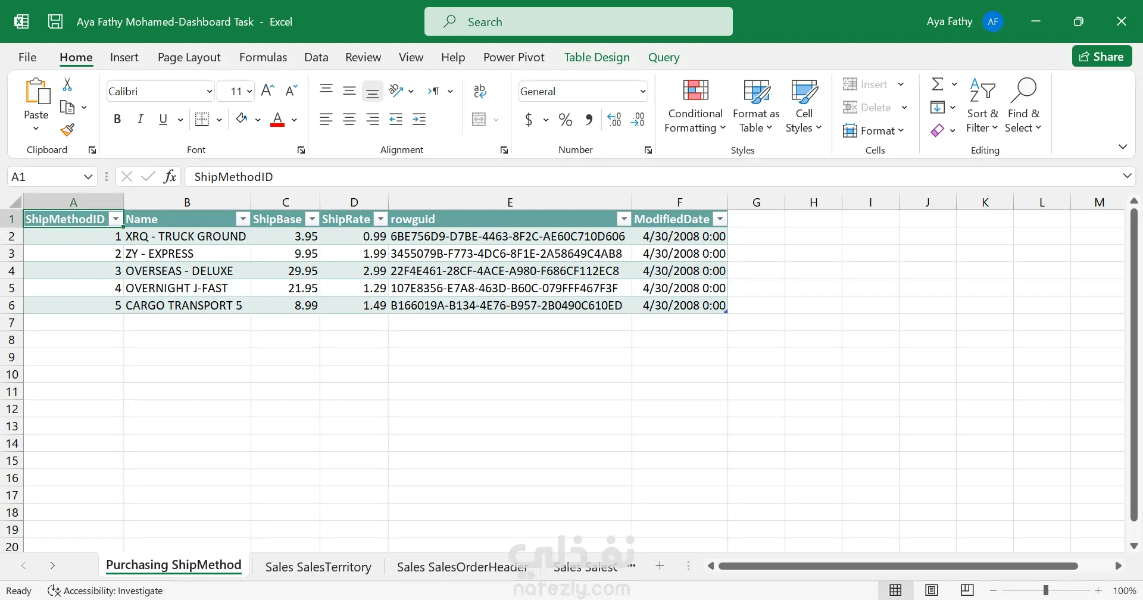Click the Save icon in title bar
Viewport: 1143px width, 600px height.
(55, 22)
